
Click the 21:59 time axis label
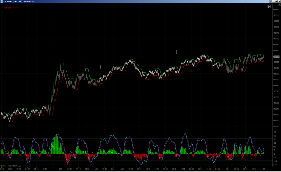tap(45, 169)
